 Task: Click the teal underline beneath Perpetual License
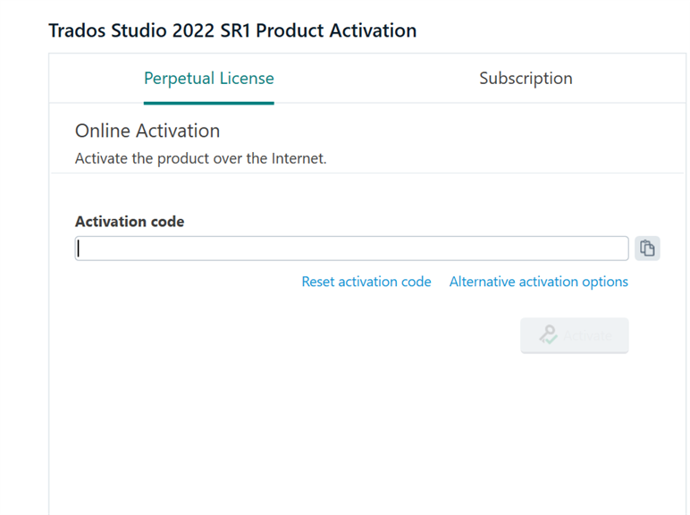click(x=209, y=103)
